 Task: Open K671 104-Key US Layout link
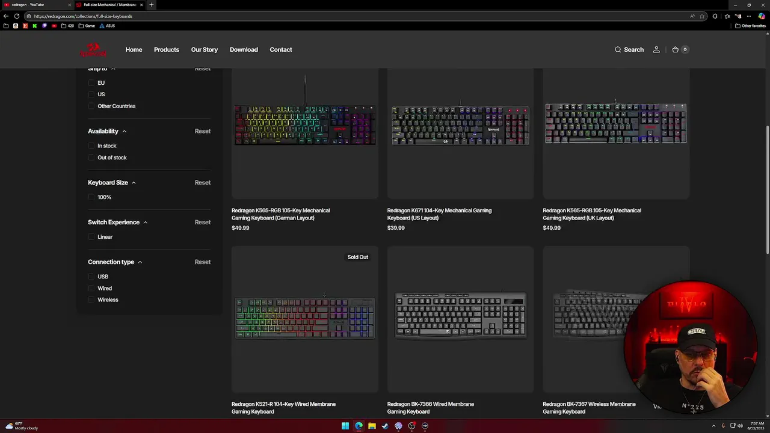coord(439,214)
